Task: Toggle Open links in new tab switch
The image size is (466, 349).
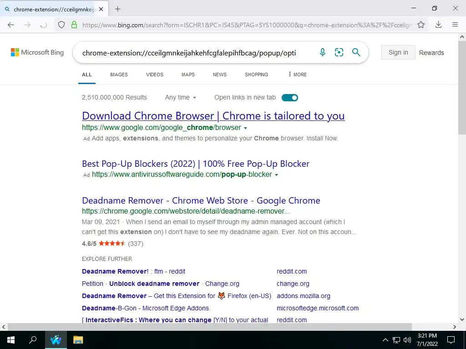Action: (290, 98)
